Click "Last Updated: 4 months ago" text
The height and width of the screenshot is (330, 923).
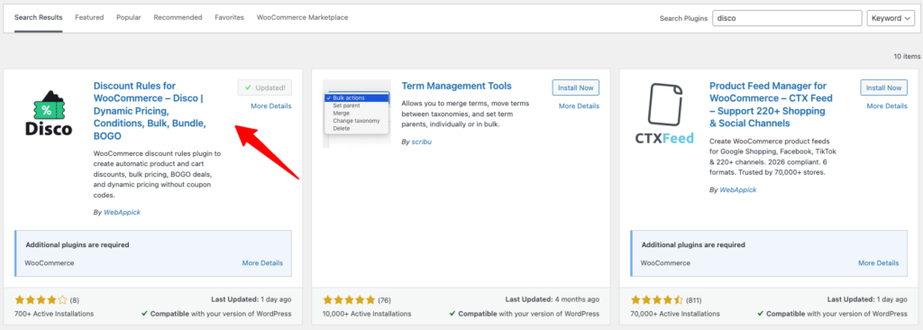click(x=553, y=299)
